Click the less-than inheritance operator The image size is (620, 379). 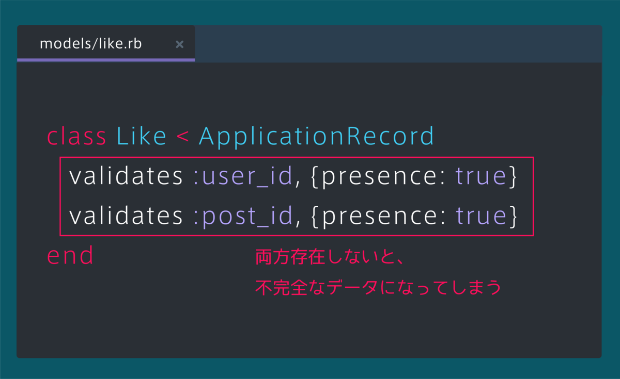[x=182, y=137]
